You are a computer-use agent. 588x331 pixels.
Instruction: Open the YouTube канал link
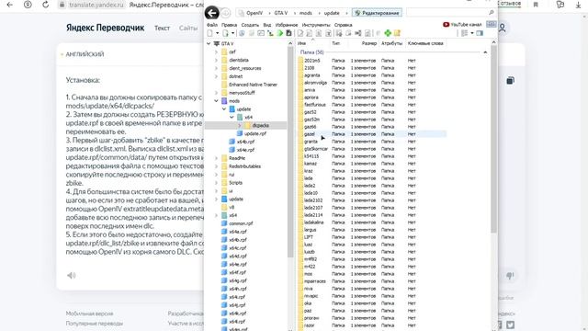(x=462, y=25)
